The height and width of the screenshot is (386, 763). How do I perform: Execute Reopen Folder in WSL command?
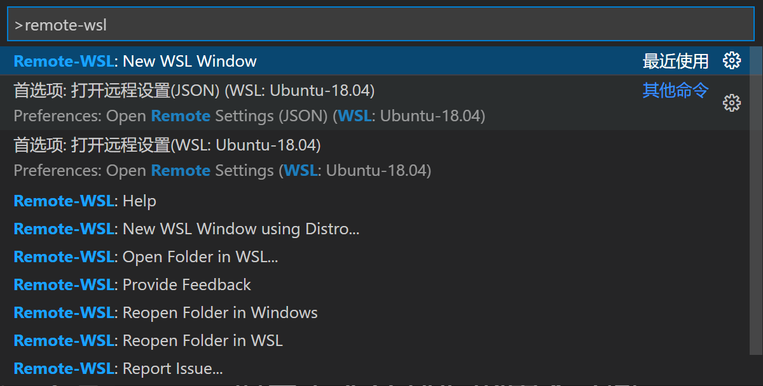(146, 340)
